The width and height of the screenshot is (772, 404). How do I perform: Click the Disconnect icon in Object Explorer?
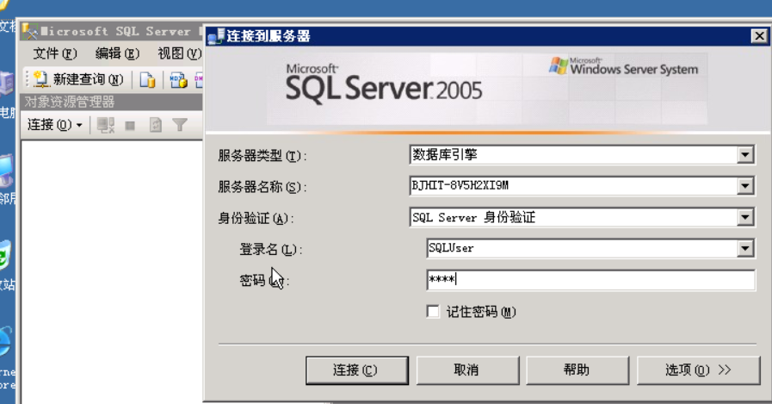(x=105, y=125)
